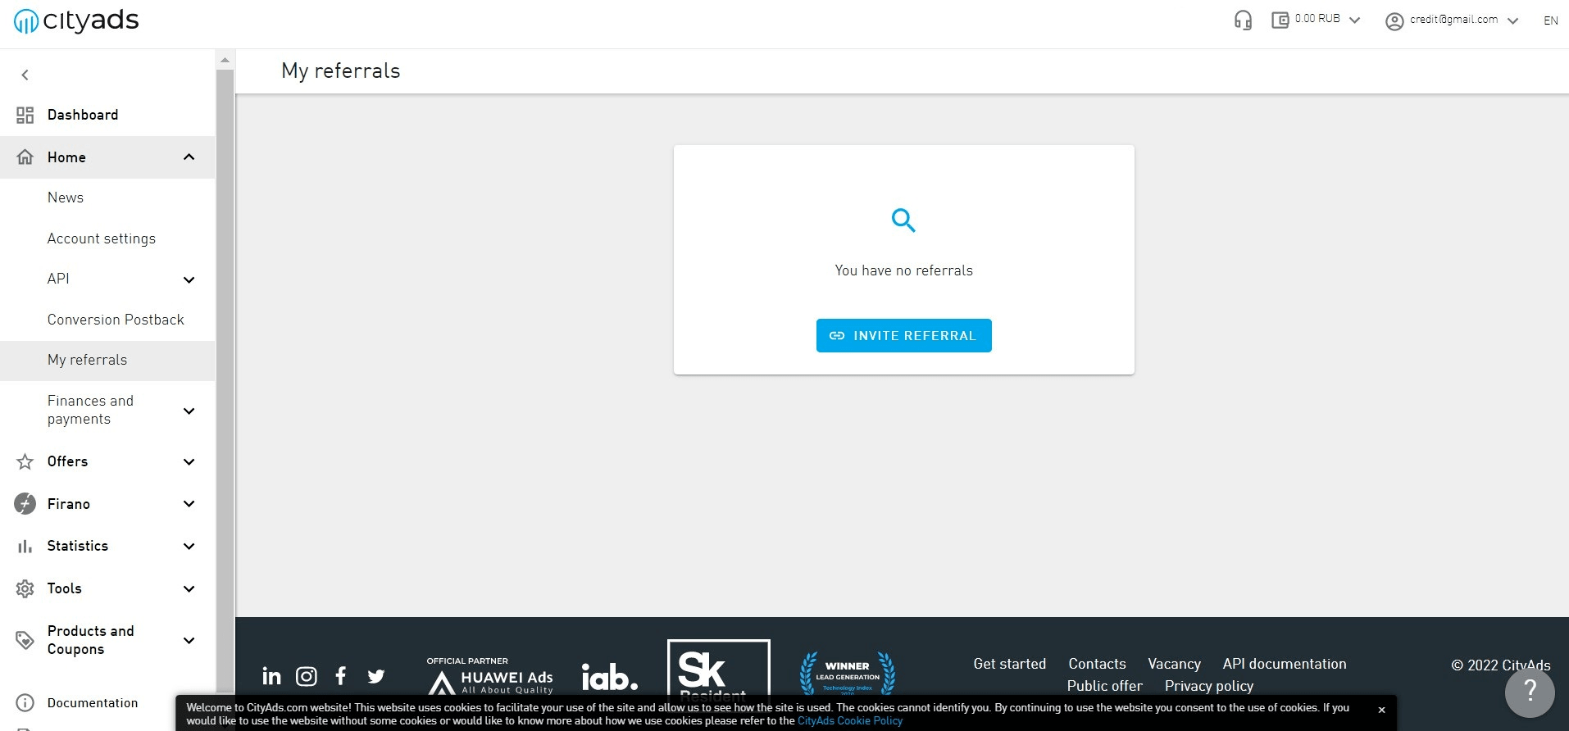This screenshot has height=731, width=1569.
Task: Click 'You have no referrals' message
Action: [903, 270]
